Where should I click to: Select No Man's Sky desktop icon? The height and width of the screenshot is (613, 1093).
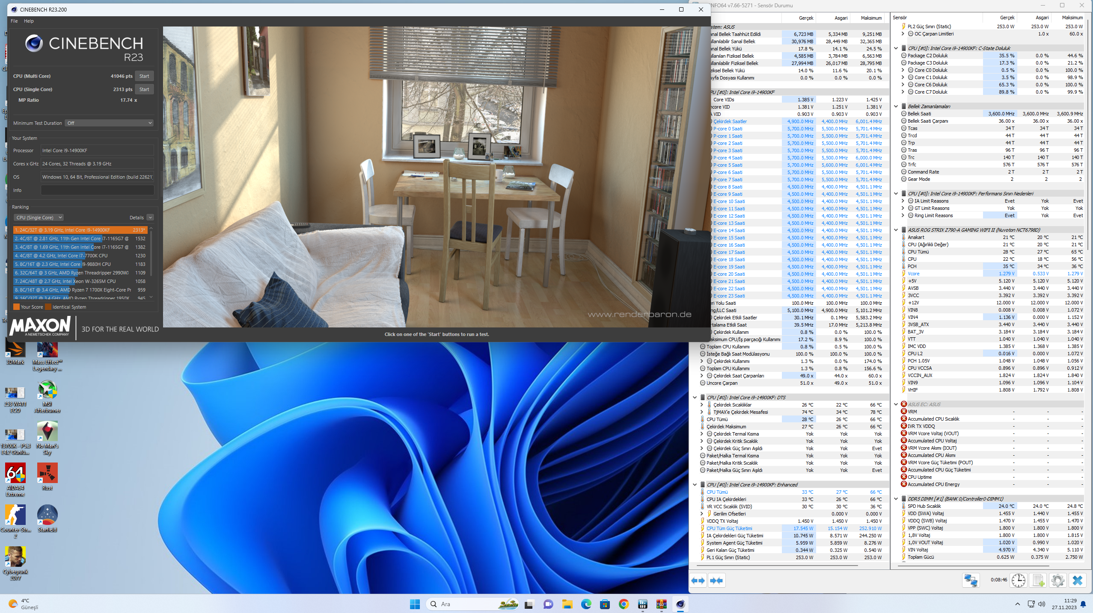pyautogui.click(x=47, y=438)
